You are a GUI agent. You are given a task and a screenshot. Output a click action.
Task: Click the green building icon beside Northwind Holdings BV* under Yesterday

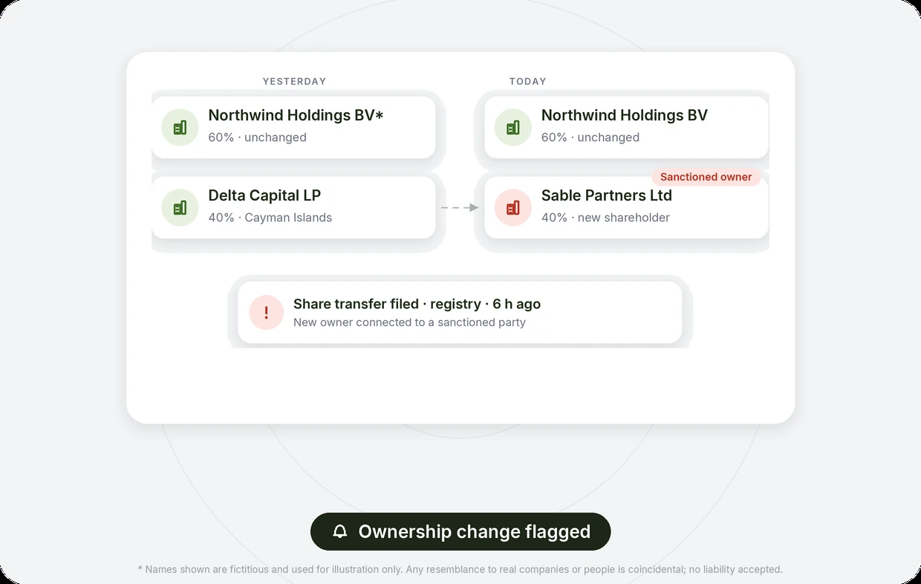pyautogui.click(x=180, y=128)
